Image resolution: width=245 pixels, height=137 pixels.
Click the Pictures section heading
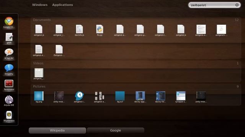[39, 86]
